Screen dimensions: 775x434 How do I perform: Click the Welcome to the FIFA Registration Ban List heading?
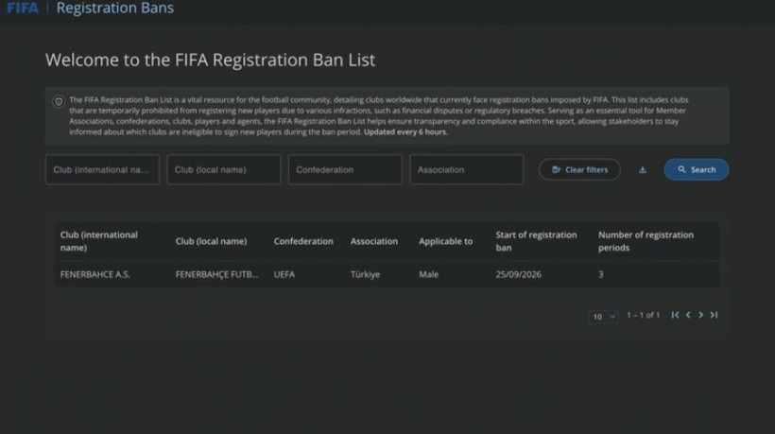tap(210, 60)
